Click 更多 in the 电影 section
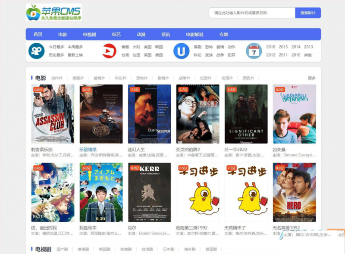 pos(311,78)
